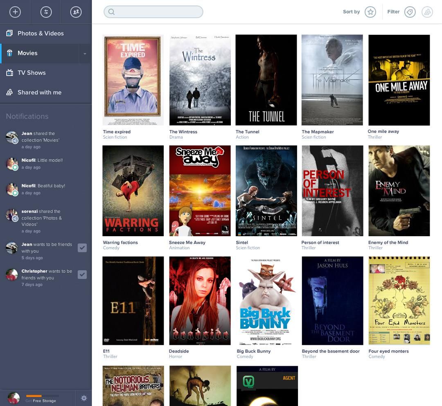
Task: Click the TV Shows television icon
Action: (9, 73)
